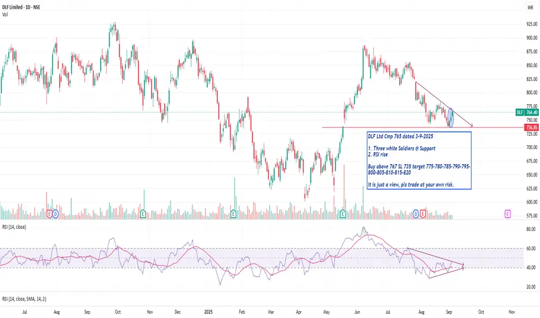
Task: Select the RSI (14, close) indicator label
Action: (14, 227)
